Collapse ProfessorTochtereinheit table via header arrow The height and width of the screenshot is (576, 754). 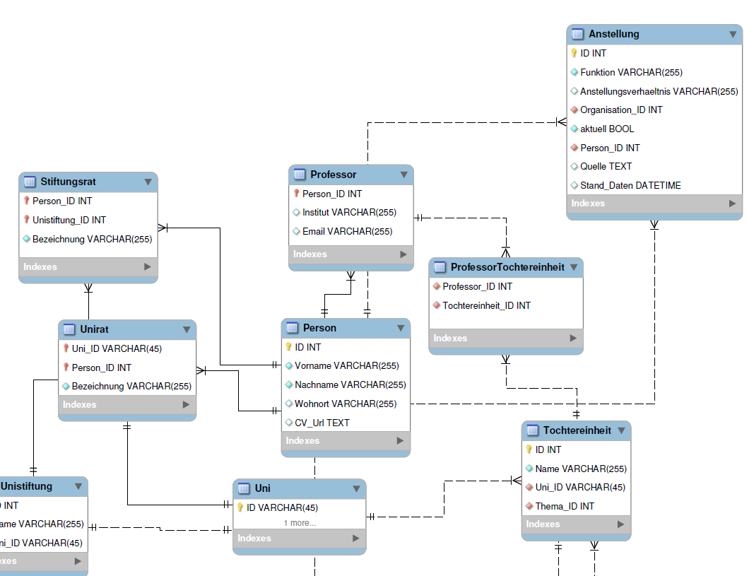point(574,267)
